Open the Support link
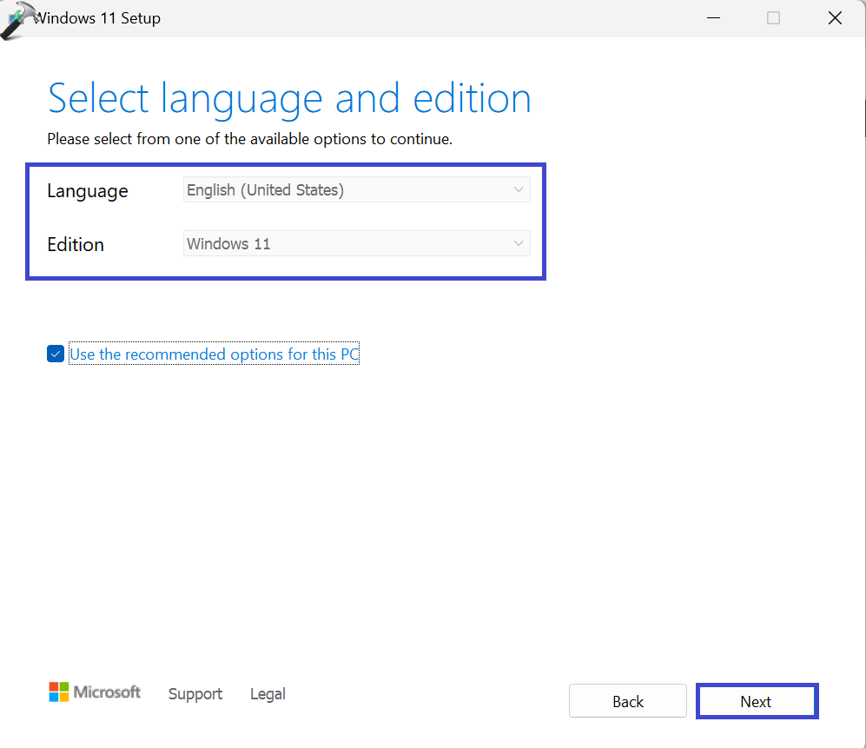 tap(195, 693)
